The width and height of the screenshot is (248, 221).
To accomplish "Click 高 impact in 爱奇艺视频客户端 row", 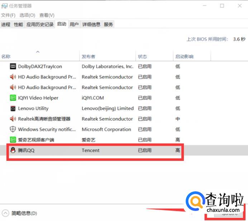I will (178, 140).
